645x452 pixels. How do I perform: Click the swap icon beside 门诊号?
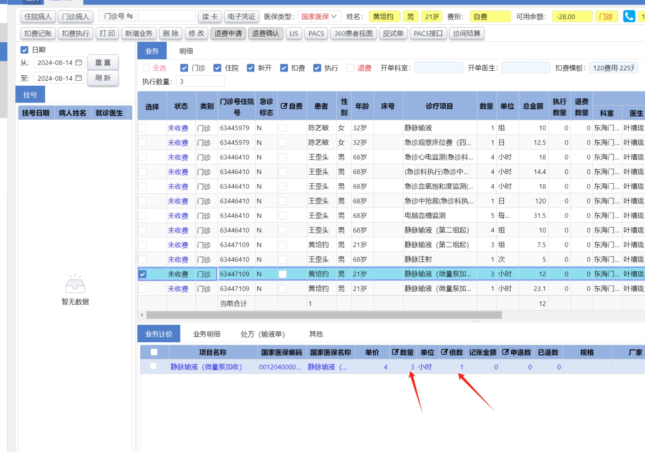pyautogui.click(x=130, y=16)
